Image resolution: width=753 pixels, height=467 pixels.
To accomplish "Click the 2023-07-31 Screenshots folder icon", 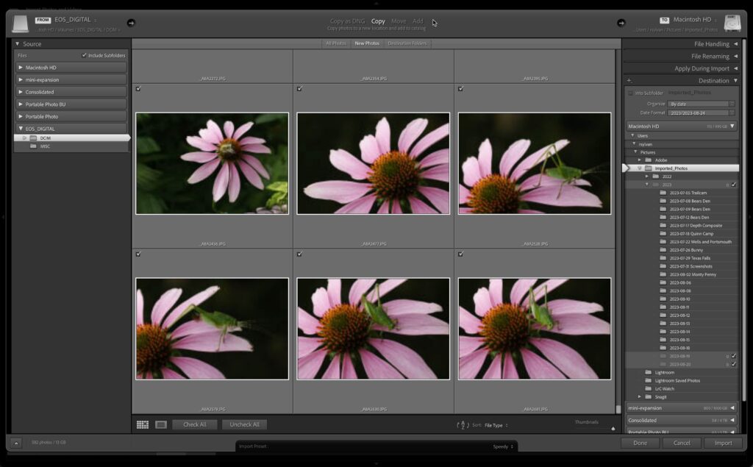I will pyautogui.click(x=663, y=266).
